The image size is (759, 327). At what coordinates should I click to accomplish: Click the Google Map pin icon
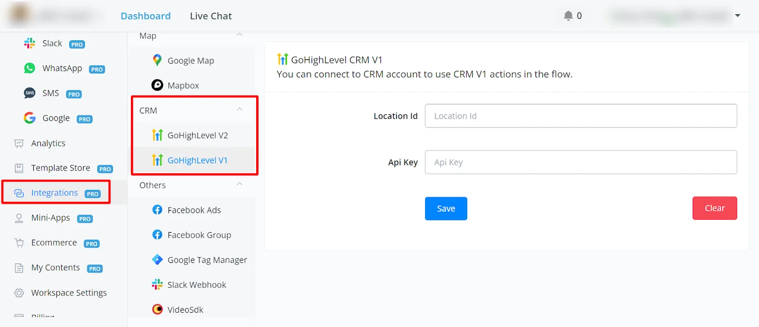[x=157, y=60]
